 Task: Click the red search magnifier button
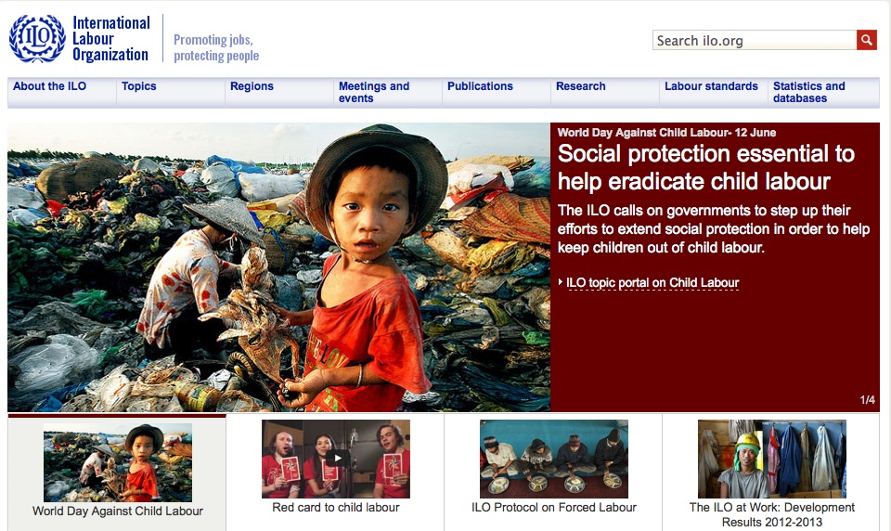[867, 40]
